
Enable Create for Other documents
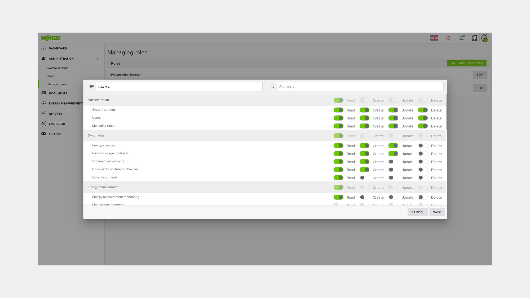(364, 178)
